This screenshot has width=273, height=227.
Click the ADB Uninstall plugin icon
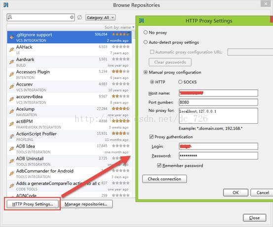pos(12,161)
